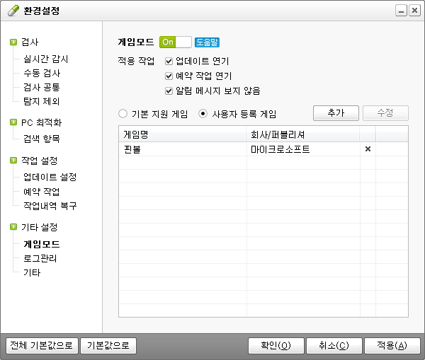Viewport: 425px width, 360px height.
Task: Click the 검사 section arrow icon
Action: tap(13, 42)
